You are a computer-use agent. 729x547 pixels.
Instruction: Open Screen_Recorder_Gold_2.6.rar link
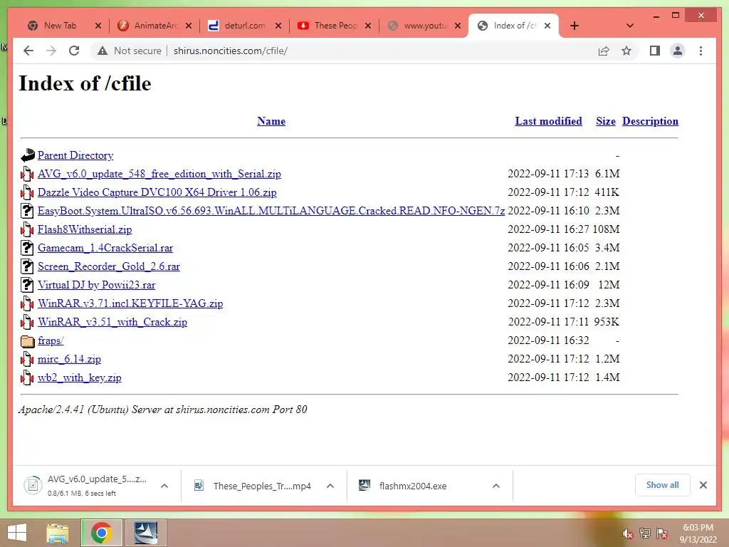[109, 266]
